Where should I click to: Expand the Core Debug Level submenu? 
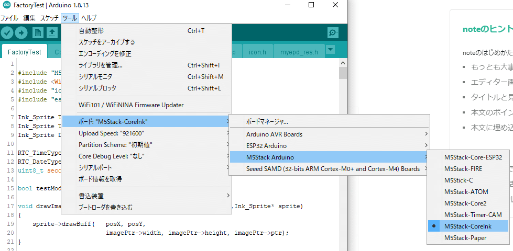click(x=147, y=156)
